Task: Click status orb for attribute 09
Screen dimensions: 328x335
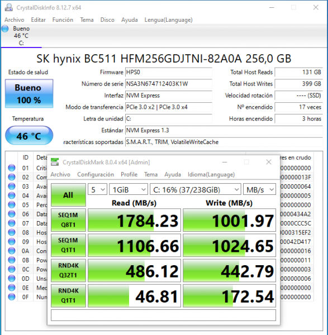Action: (12, 242)
